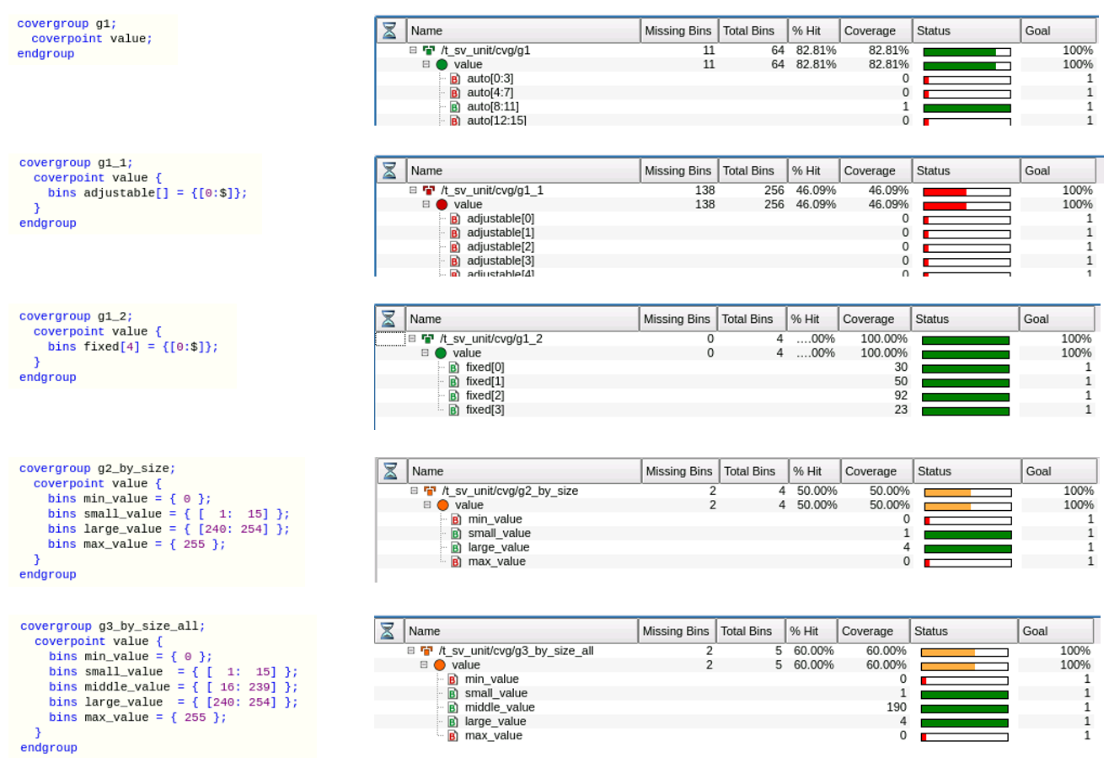This screenshot has height=763, width=1109.
Task: Click the bin icon next to middle_value
Action: pyautogui.click(x=453, y=707)
